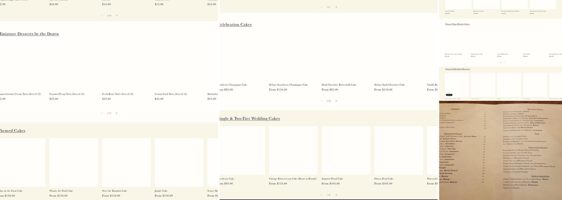Click next arrow under Miniature Desserts carousel
Image resolution: width=562 pixels, height=200 pixels.
(x=117, y=113)
